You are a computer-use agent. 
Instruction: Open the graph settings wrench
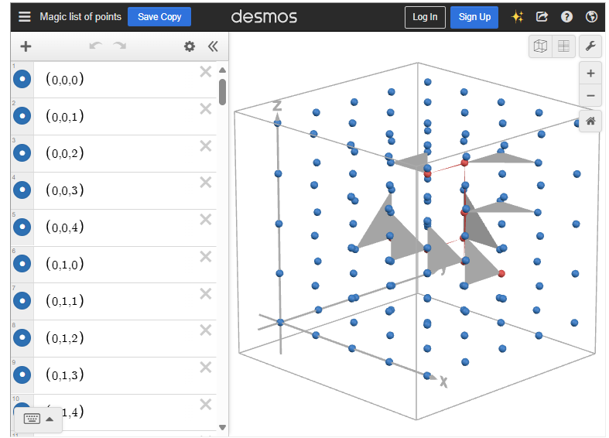pyautogui.click(x=590, y=46)
